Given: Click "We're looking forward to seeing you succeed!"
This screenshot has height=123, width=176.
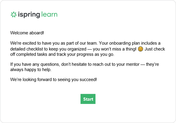Looking at the screenshot, I should (53, 80).
